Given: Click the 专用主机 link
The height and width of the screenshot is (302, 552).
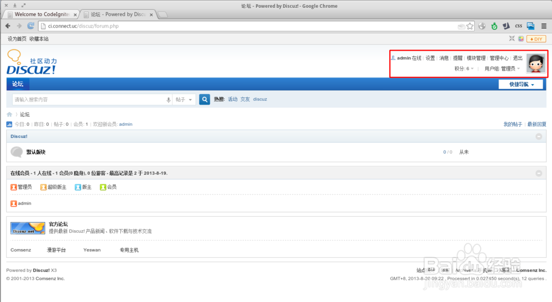Looking at the screenshot, I should [x=129, y=250].
